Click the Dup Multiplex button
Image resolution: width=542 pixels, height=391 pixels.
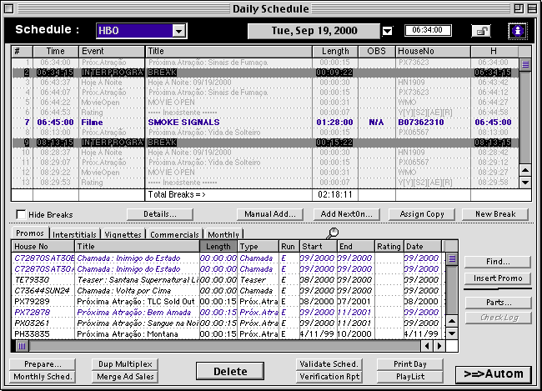125,364
